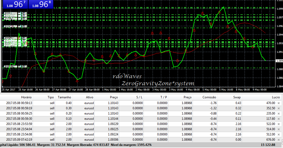Click the open price cell 1.09229
Image resolution: width=283 pixels, height=148 pixels.
point(113,124)
